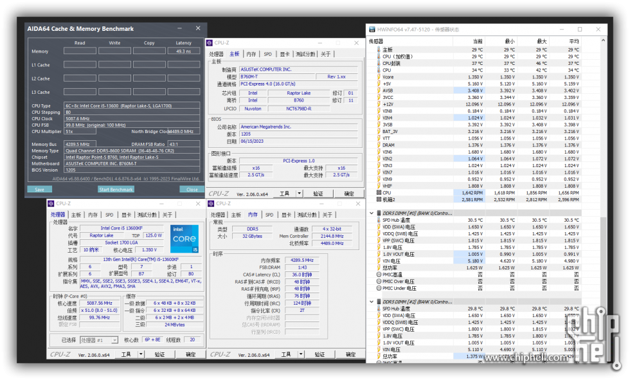Screen dimensions: 630x380
Task: Select PMIC高温 status icon in DIMM #0
Action: (x=379, y=275)
